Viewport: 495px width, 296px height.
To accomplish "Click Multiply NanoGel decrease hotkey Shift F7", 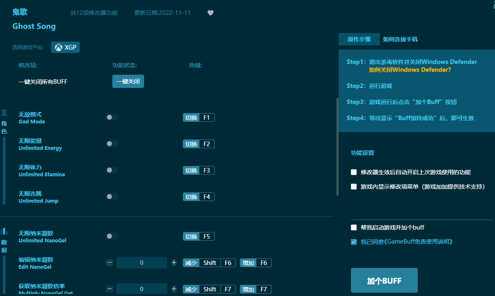I will tap(209, 289).
